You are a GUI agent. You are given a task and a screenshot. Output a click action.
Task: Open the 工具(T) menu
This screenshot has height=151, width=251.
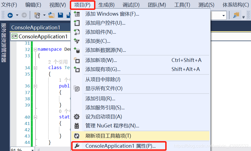point(182,5)
